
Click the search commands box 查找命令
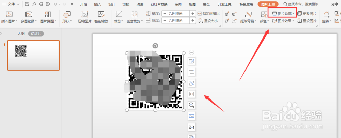pyautogui.click(x=300, y=4)
